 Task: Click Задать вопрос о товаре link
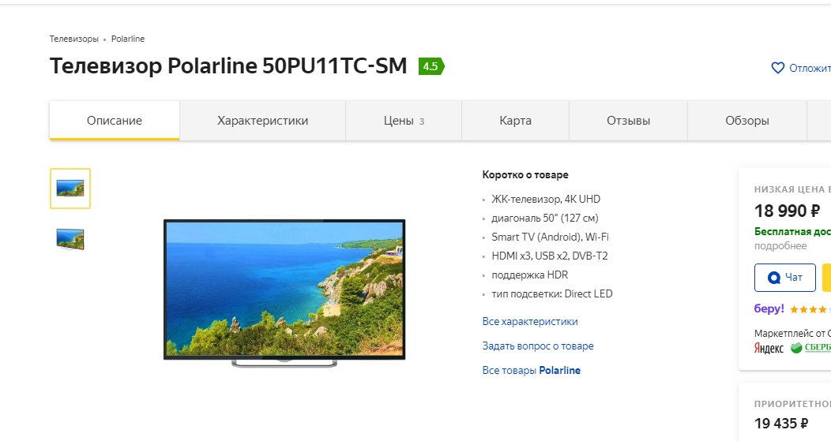[538, 346]
